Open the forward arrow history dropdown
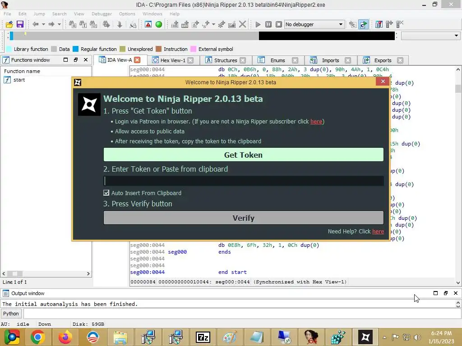Viewport: 462px width, 346px height. tap(59, 24)
